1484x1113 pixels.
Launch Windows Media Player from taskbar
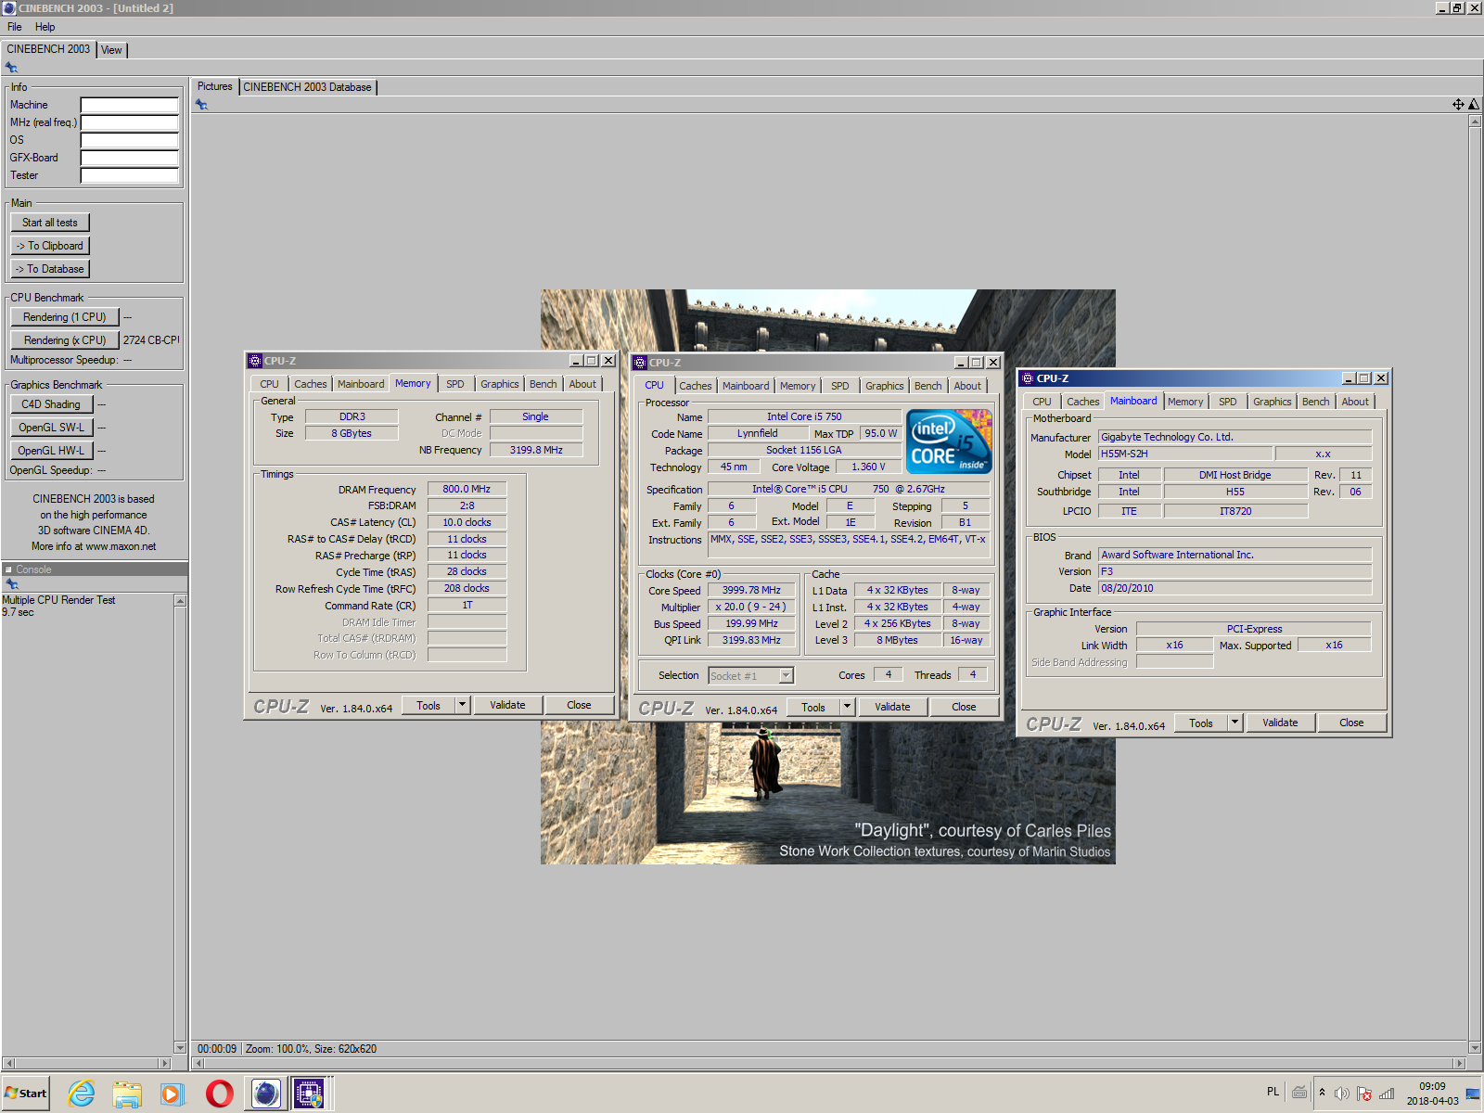click(x=173, y=1094)
